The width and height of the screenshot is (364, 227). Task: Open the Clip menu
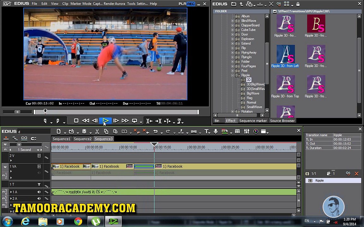[x=65, y=4]
